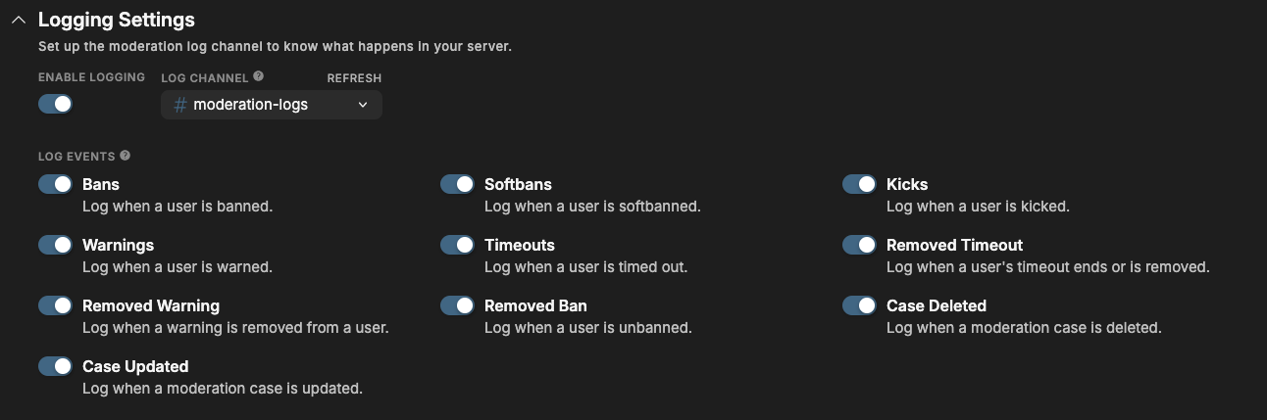Image resolution: width=1267 pixels, height=420 pixels.
Task: Collapse the Logging Settings section
Action: click(19, 20)
